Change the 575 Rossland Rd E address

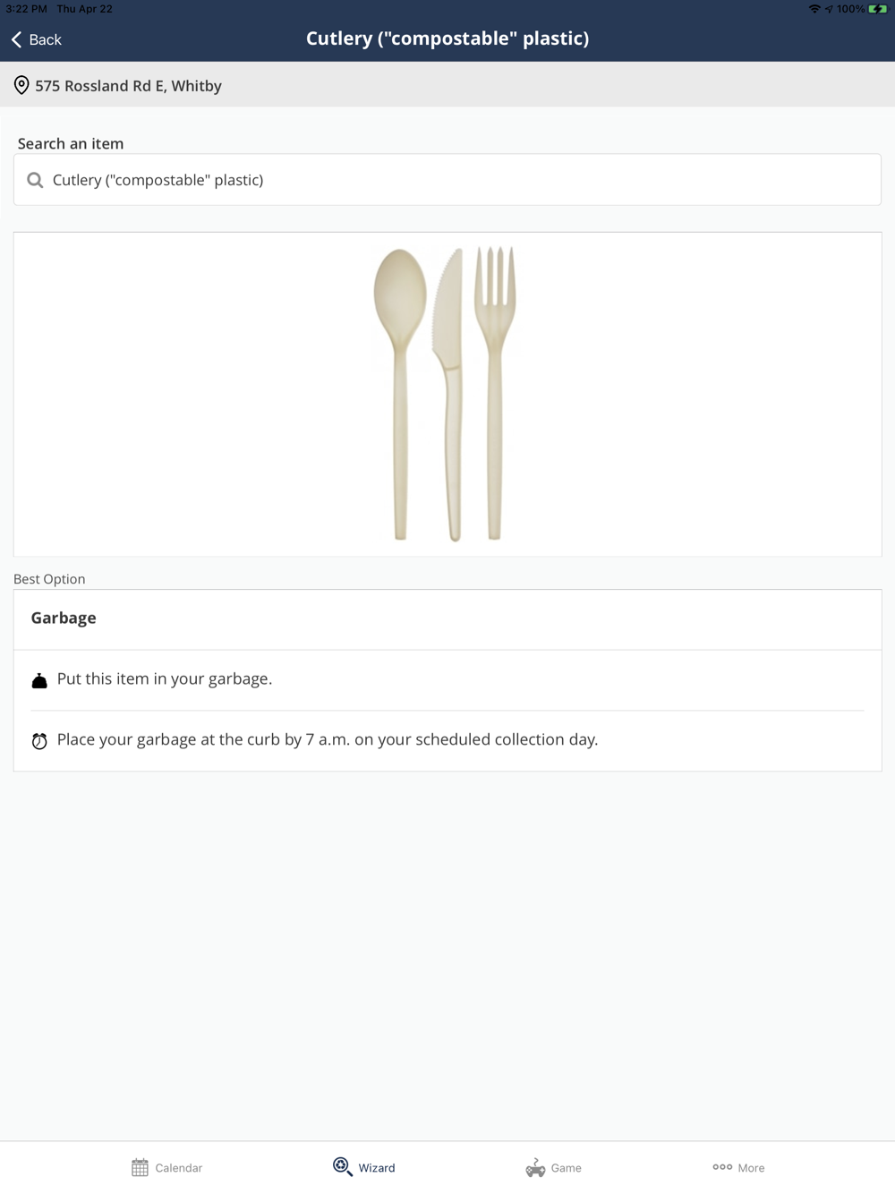pos(128,86)
